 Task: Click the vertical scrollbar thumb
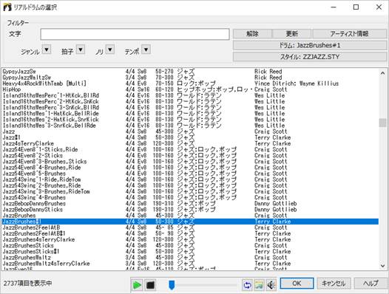[x=382, y=123]
